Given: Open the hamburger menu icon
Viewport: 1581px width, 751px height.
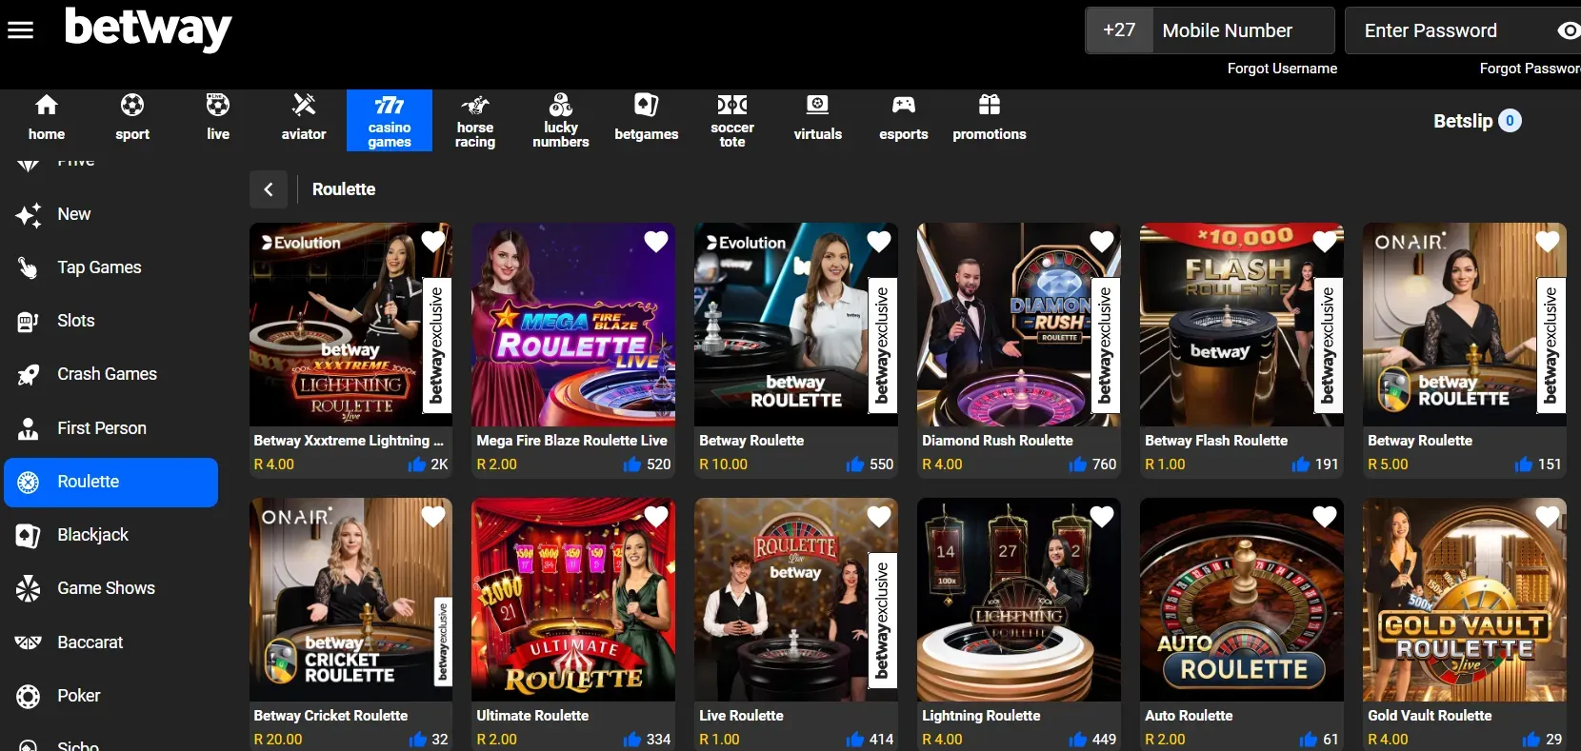Looking at the screenshot, I should (20, 30).
